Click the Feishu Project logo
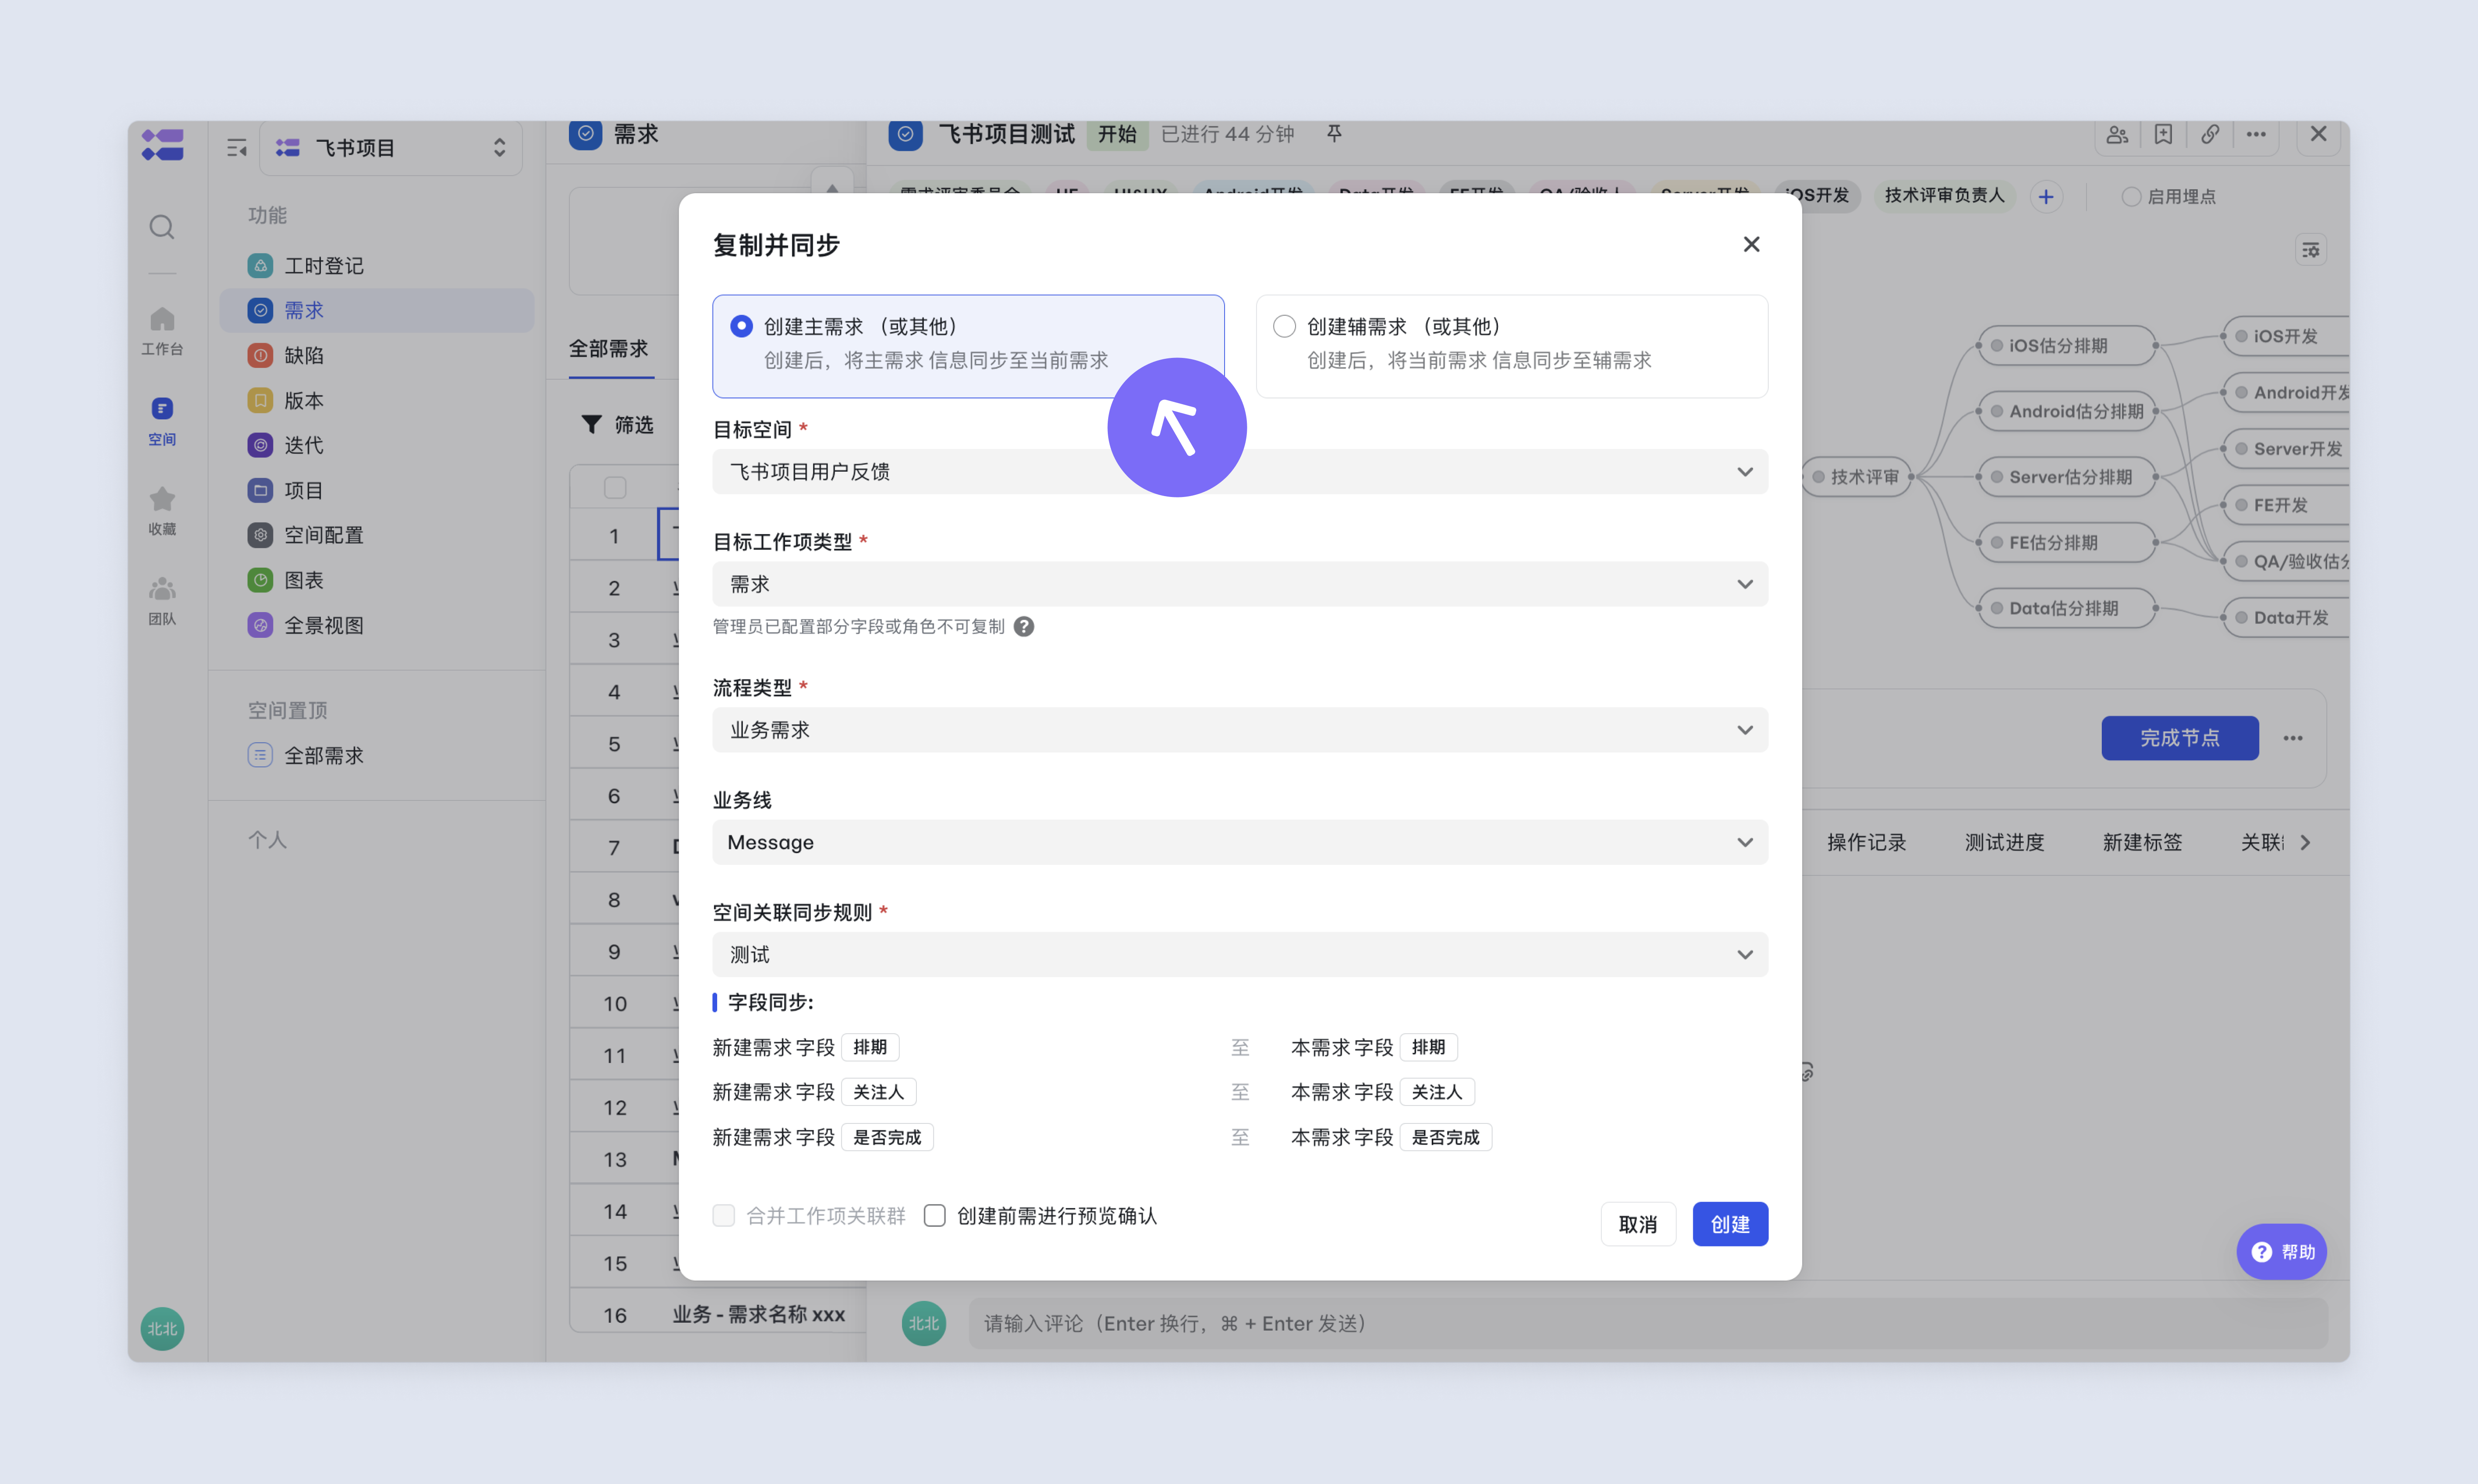The height and width of the screenshot is (1484, 2478). (x=162, y=145)
